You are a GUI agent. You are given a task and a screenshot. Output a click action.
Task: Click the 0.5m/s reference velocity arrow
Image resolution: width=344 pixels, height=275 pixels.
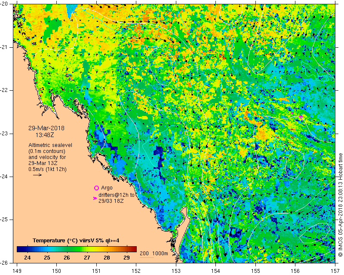pyautogui.click(x=37, y=175)
